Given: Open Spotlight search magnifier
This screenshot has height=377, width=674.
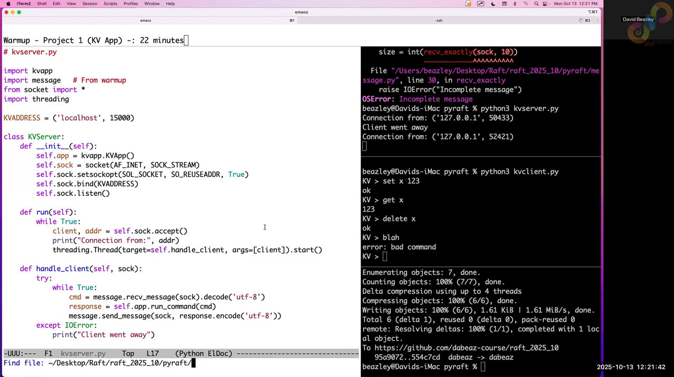Looking at the screenshot, I should [x=536, y=4].
